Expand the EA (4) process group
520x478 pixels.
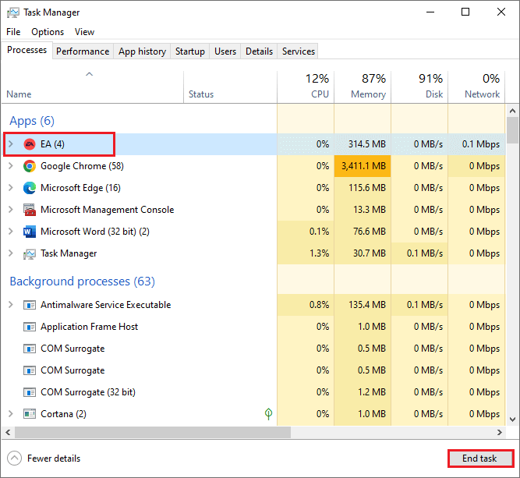(x=11, y=144)
